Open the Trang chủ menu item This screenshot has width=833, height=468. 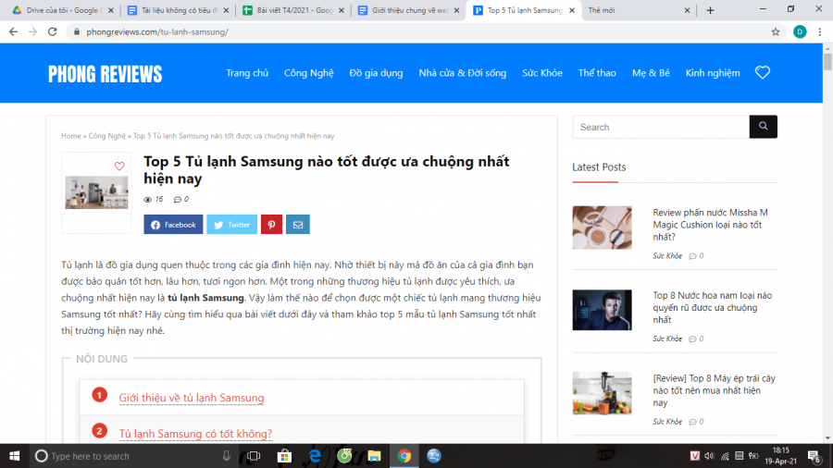[247, 73]
